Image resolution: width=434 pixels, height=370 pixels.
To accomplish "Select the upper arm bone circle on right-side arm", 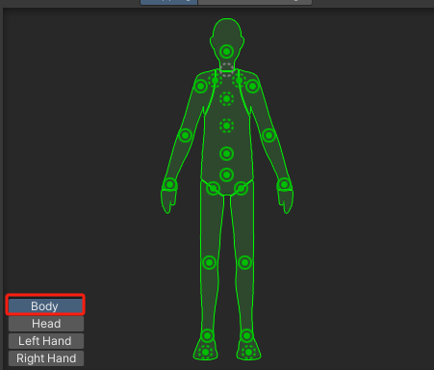I will [253, 86].
